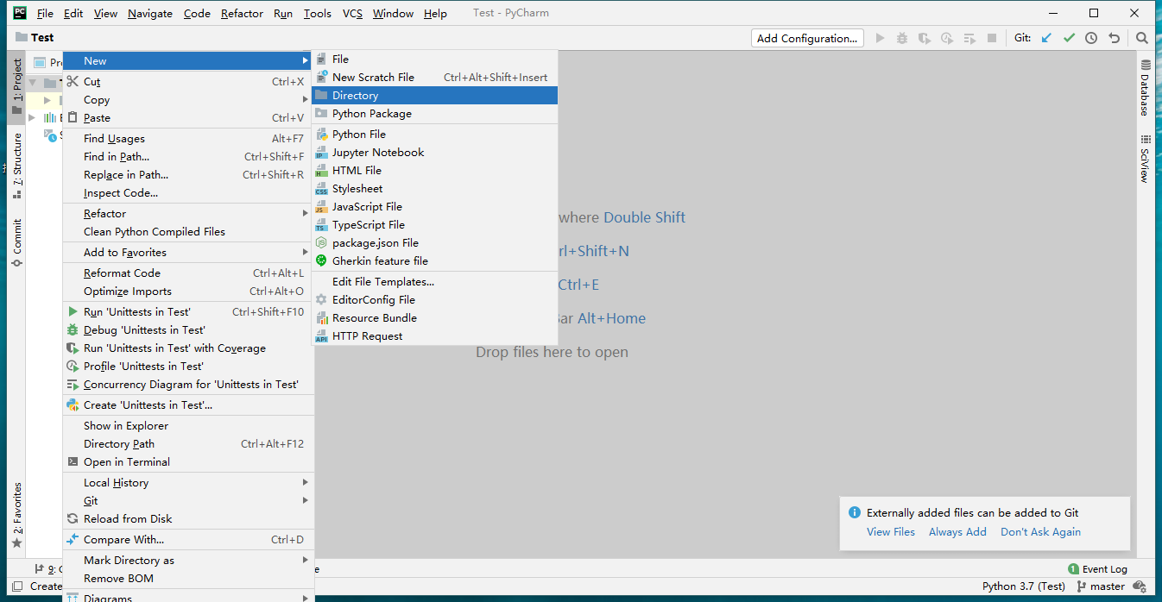Choose Reformat Code from context menu

pos(188,273)
